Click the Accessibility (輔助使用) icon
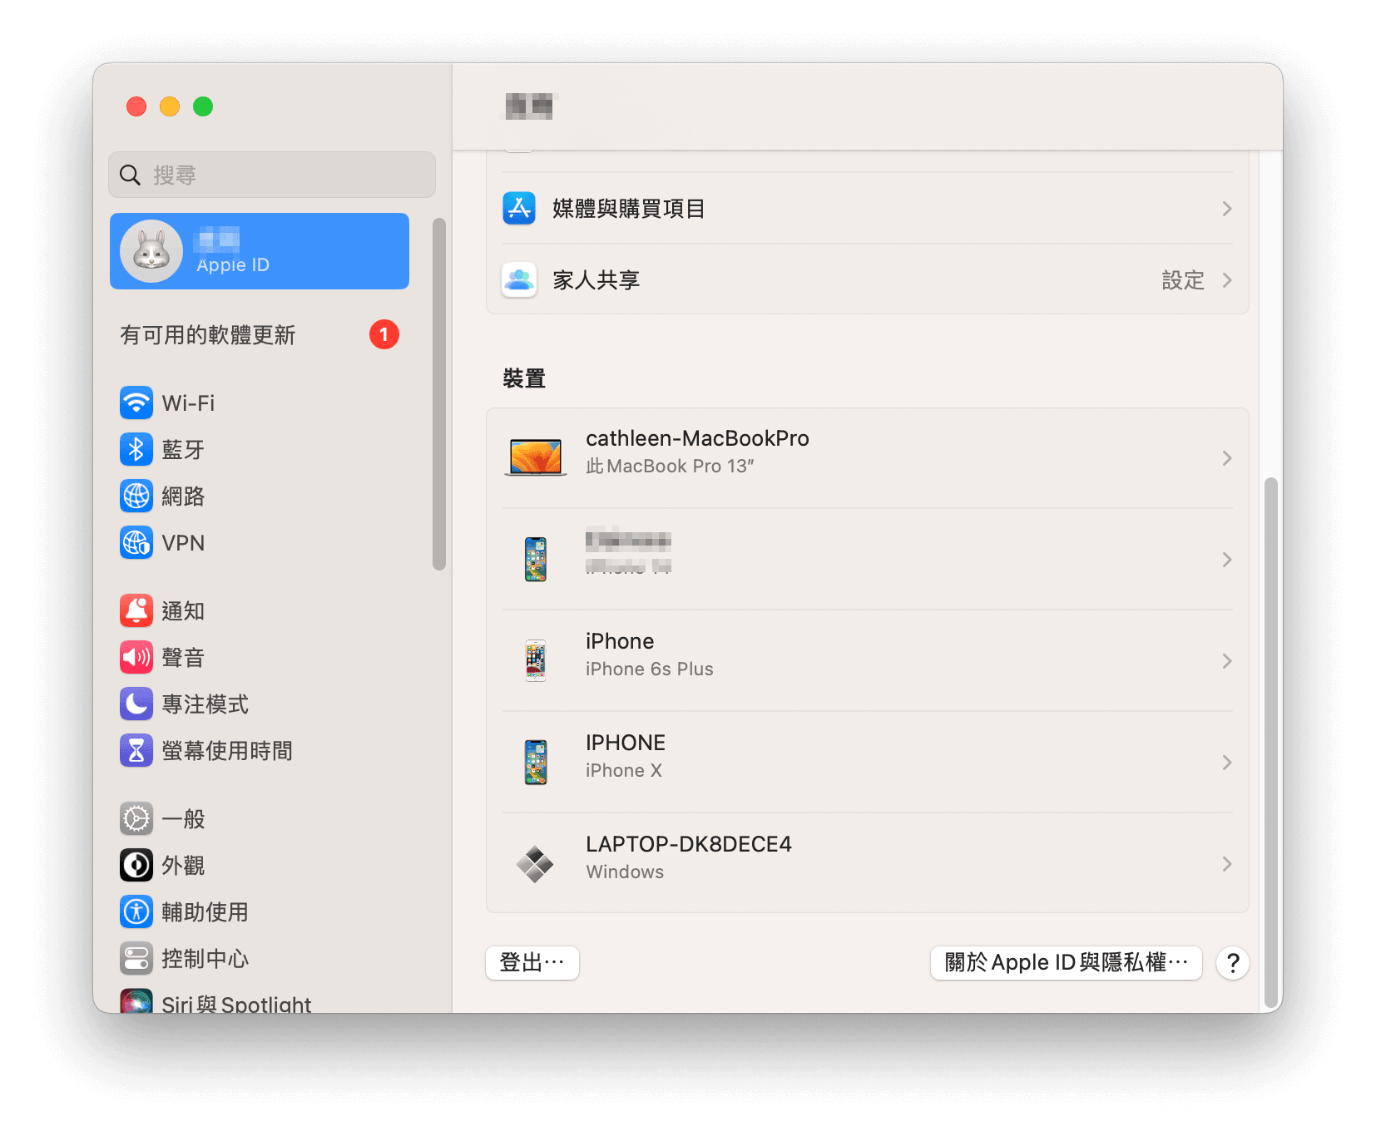 click(136, 912)
